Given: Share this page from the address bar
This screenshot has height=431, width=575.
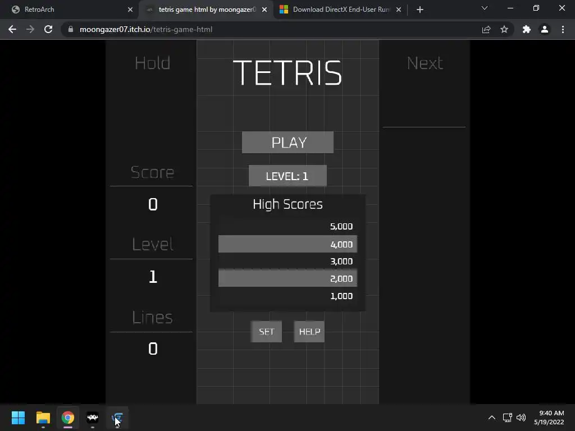Looking at the screenshot, I should tap(486, 29).
